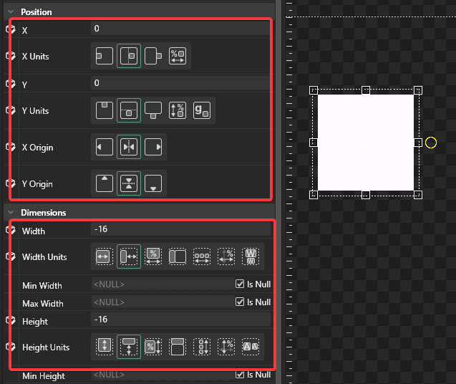This screenshot has width=456, height=384.
Task: Set X Units to percentage of parent
Action: 178,56
